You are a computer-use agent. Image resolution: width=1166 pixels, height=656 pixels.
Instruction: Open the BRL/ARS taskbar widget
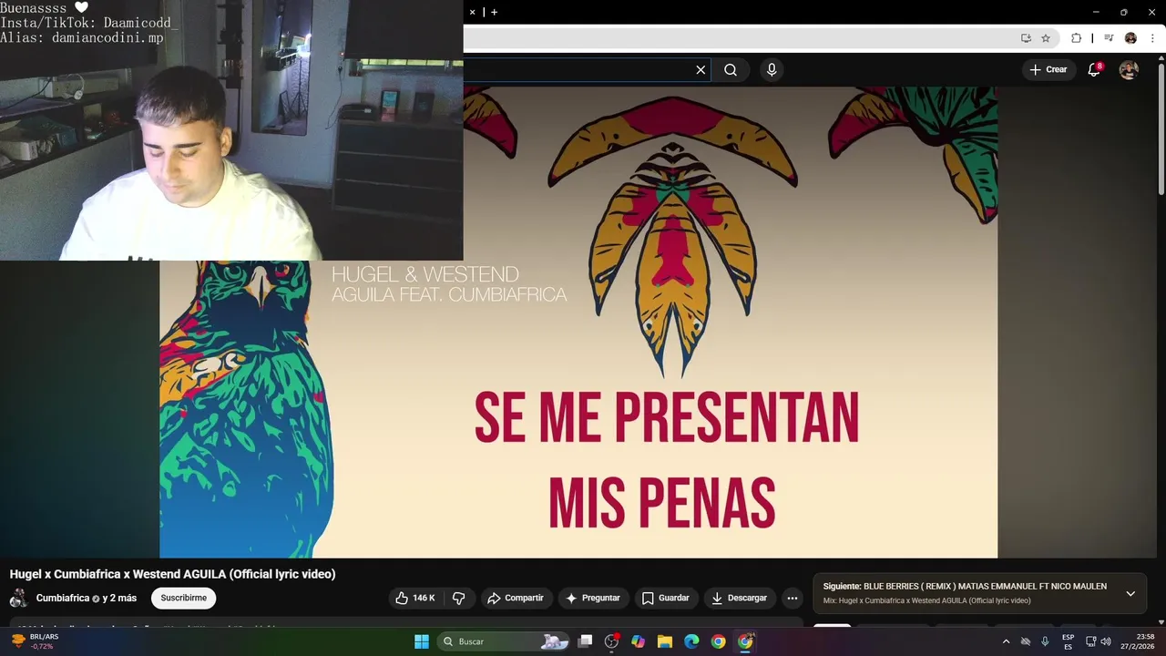pos(33,641)
